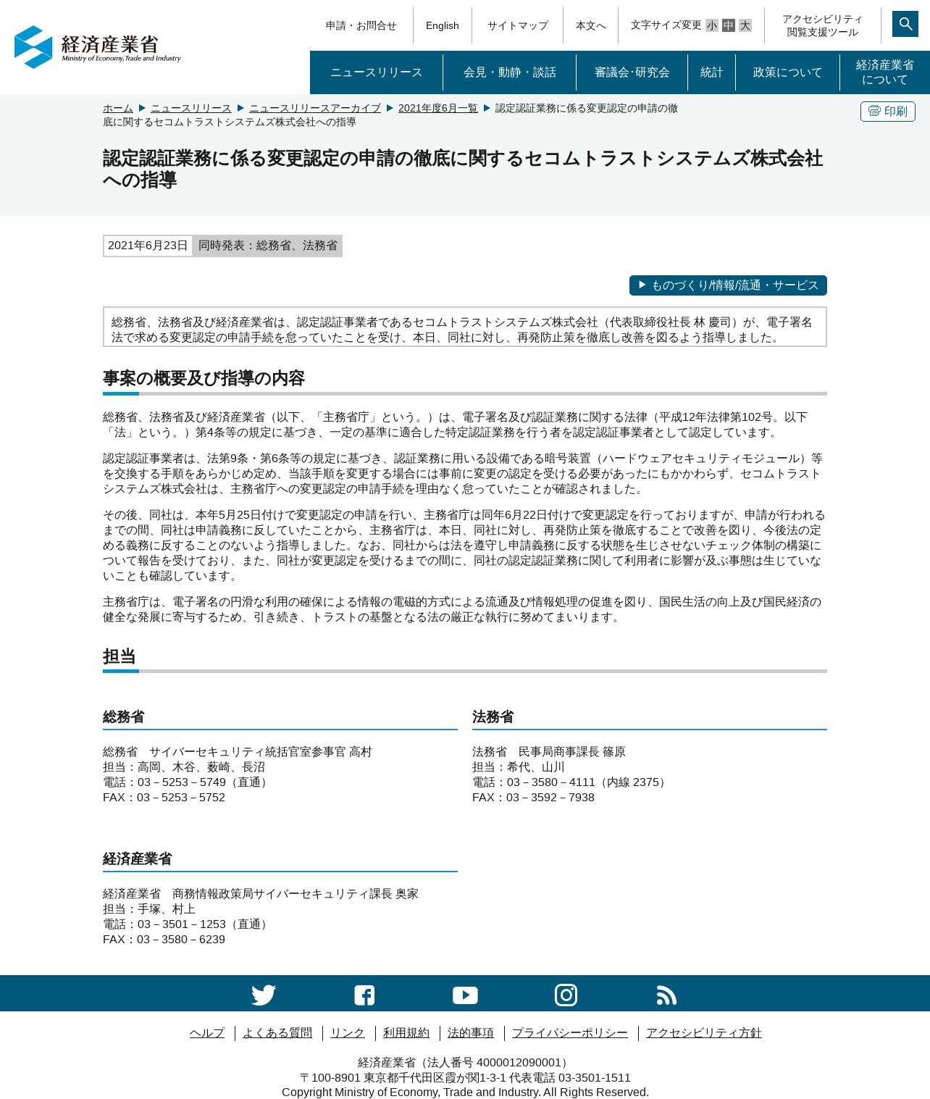Click heading 事案の概要及び指導の内容
This screenshot has width=930, height=1099.
[204, 378]
